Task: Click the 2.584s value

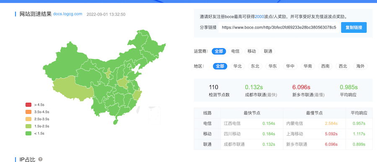Action: [x=331, y=123]
